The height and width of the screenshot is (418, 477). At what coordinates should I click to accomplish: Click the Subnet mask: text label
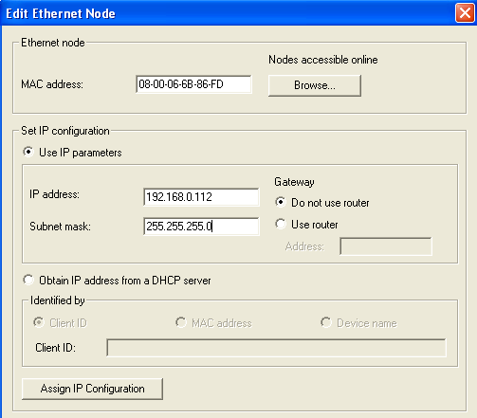(60, 227)
